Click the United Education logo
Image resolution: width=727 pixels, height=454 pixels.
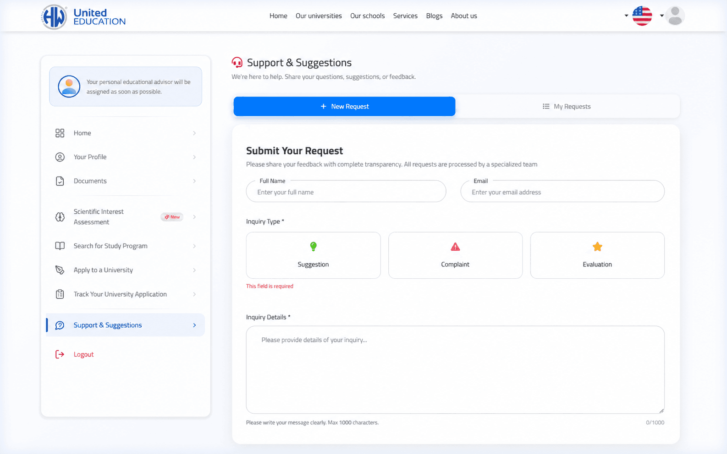coord(83,17)
